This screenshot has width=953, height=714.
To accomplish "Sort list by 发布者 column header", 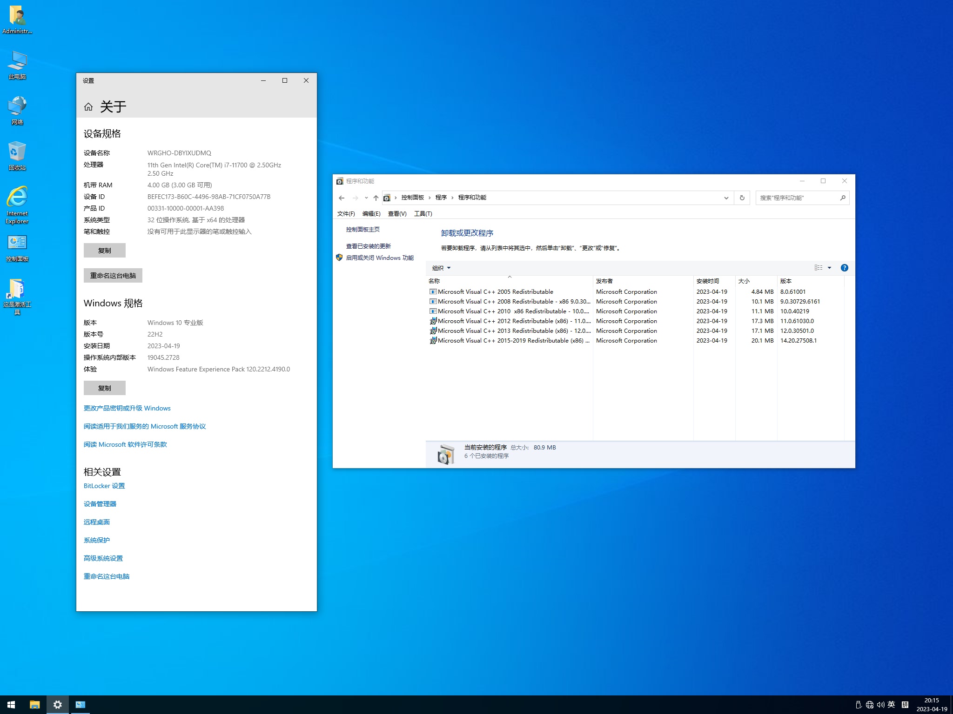I will (643, 281).
